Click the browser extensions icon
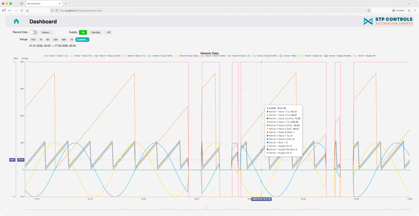This screenshot has height=216, width=419. click(x=409, y=10)
